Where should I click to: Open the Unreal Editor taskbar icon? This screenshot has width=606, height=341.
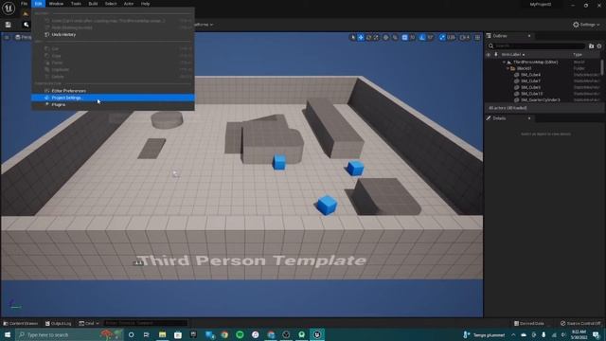317,334
